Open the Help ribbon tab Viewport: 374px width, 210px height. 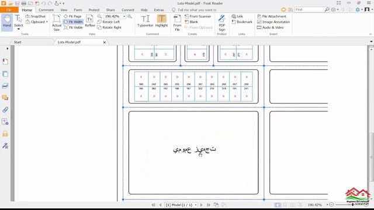(144, 10)
